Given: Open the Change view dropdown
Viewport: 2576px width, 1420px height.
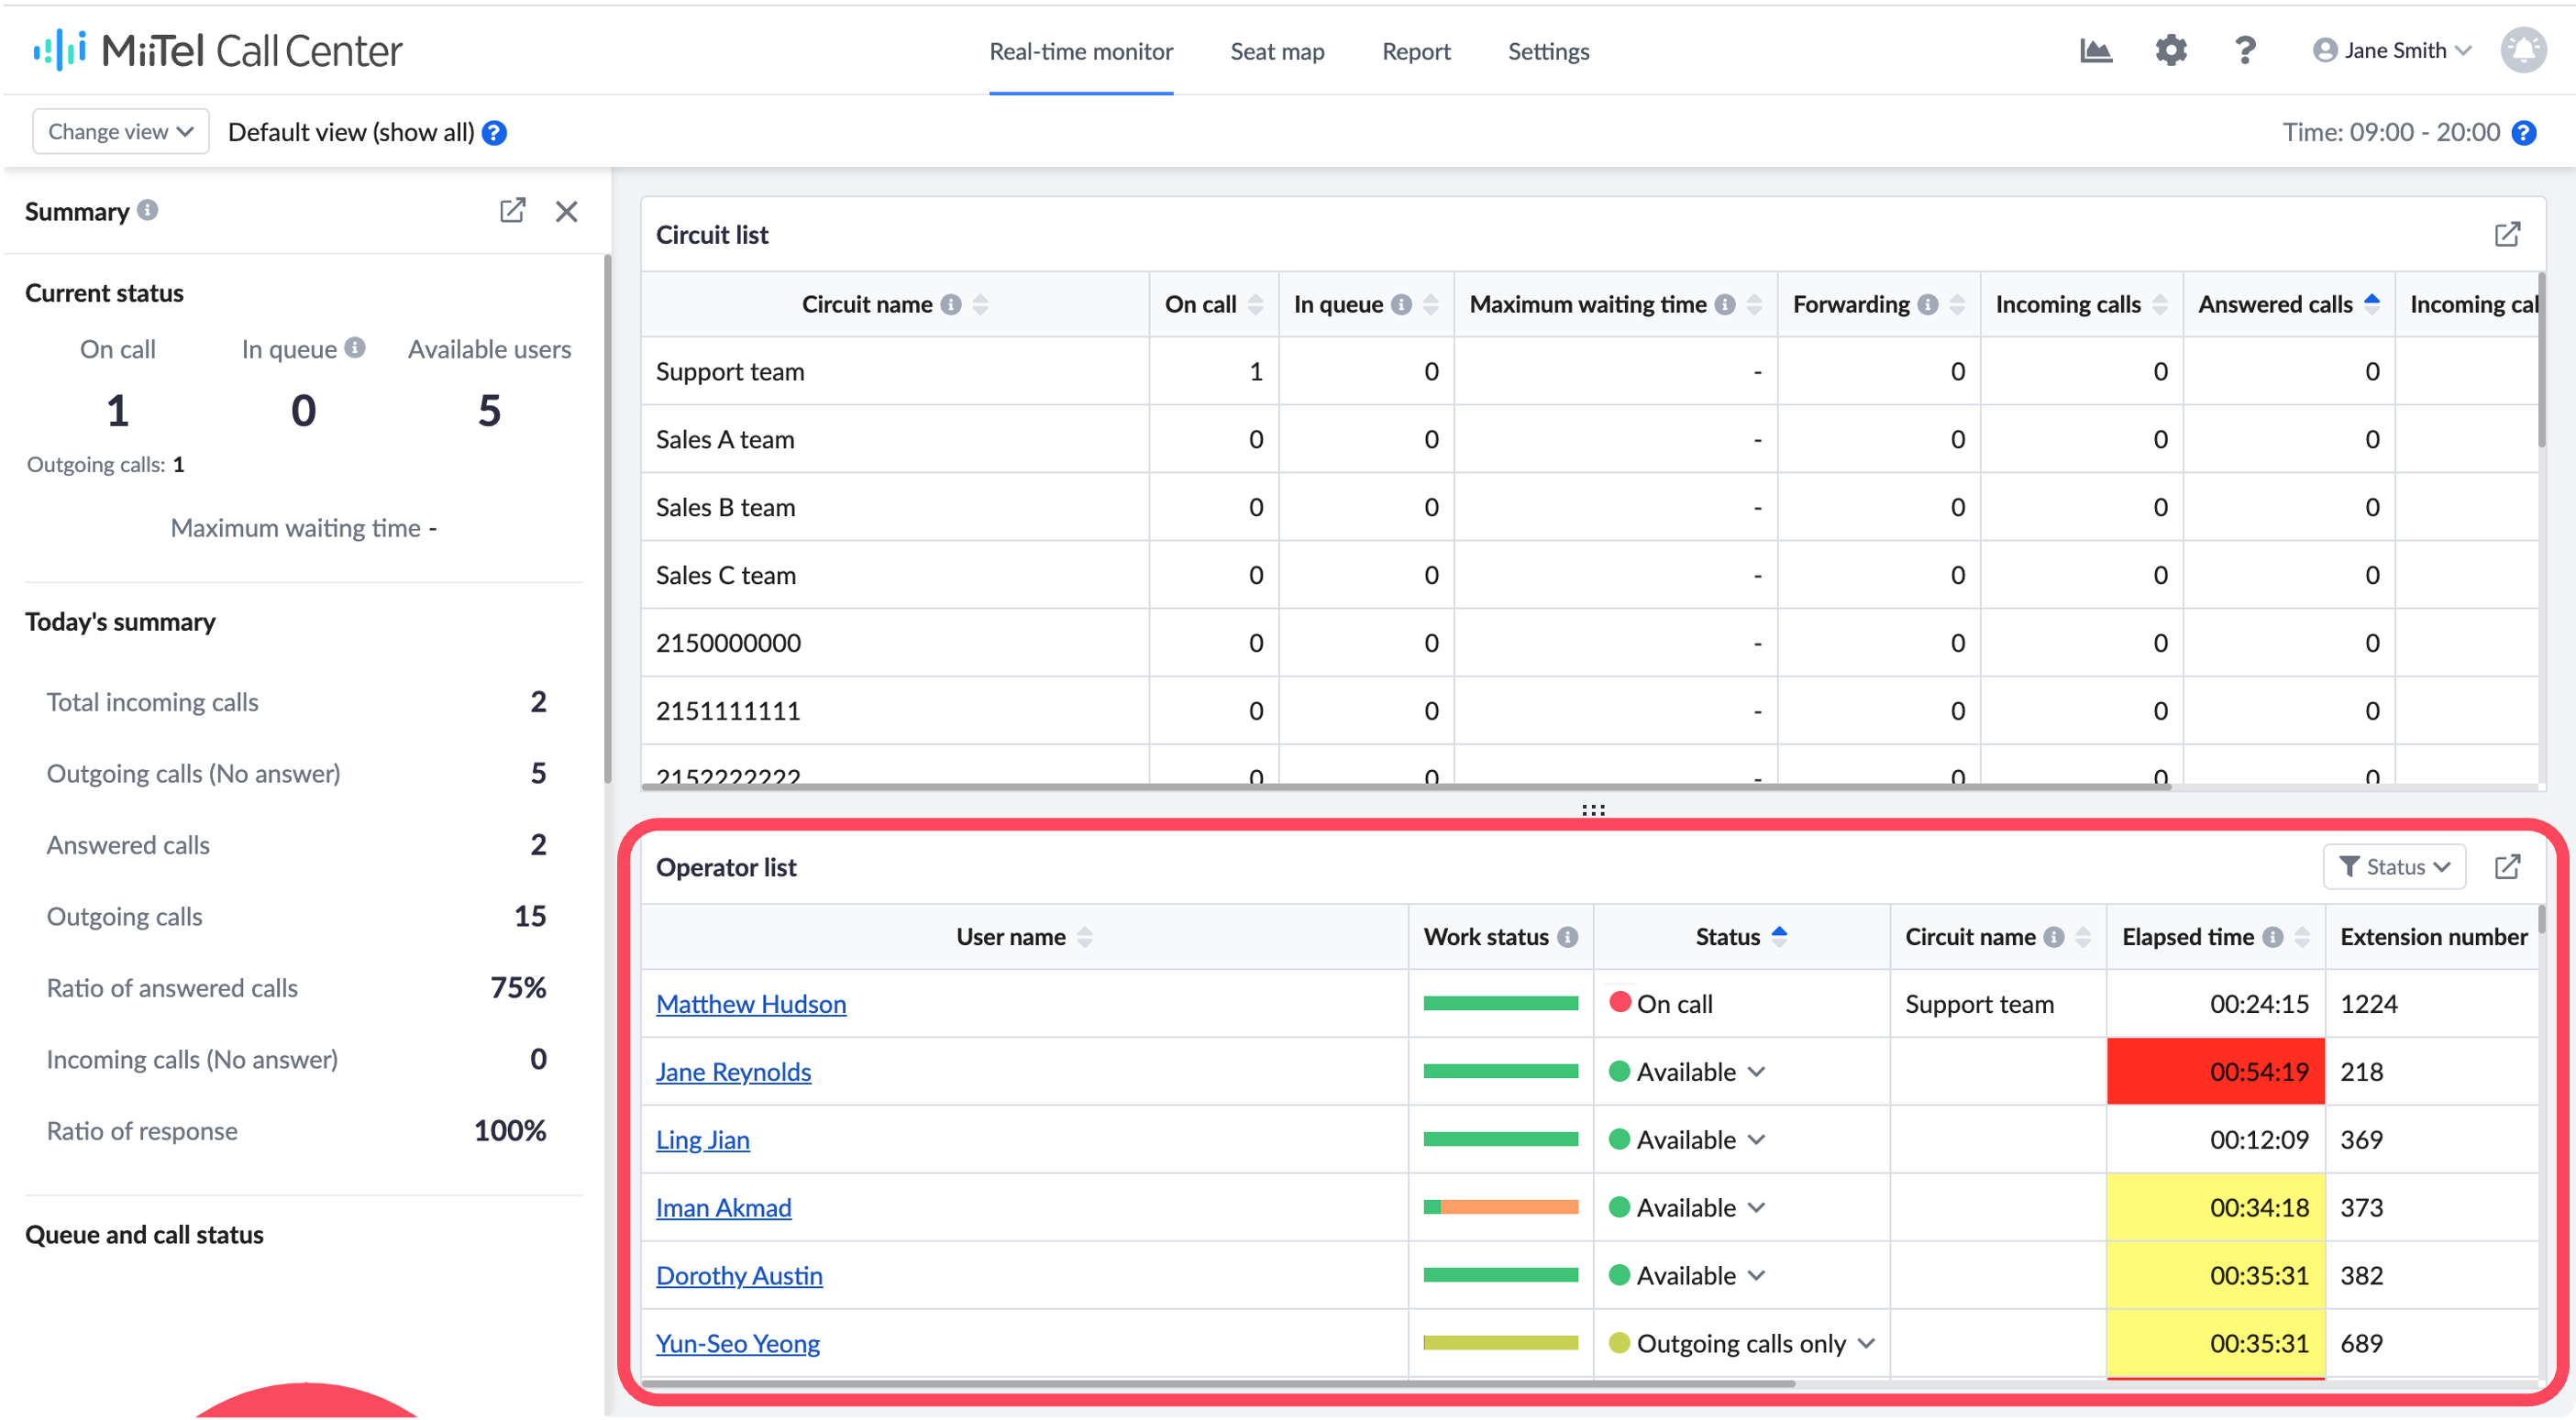Looking at the screenshot, I should click(x=120, y=131).
